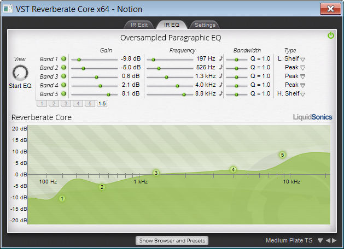Viewport: 344px width, 249px height.
Task: Open Band 5 H. Shelf type dropdown
Action: (x=303, y=94)
